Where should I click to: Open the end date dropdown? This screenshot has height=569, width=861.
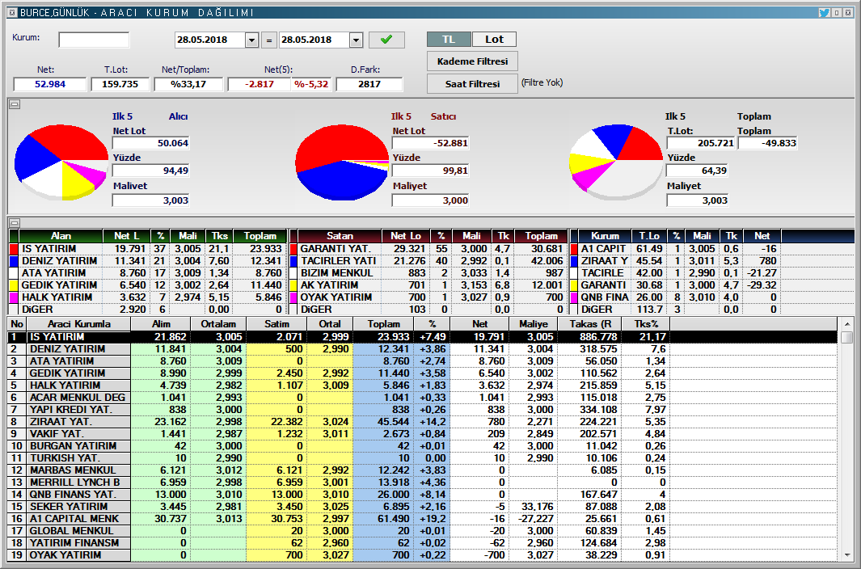(x=357, y=40)
